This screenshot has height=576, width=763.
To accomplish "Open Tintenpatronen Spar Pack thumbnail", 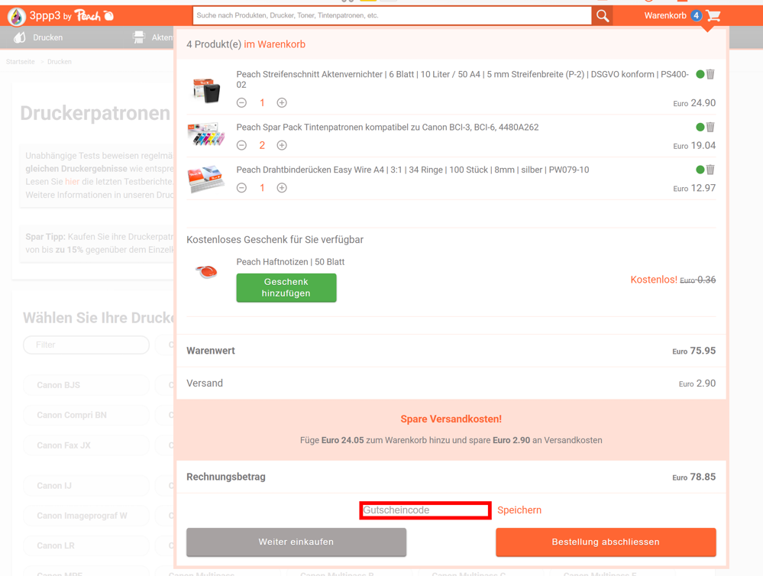I will pos(206,134).
